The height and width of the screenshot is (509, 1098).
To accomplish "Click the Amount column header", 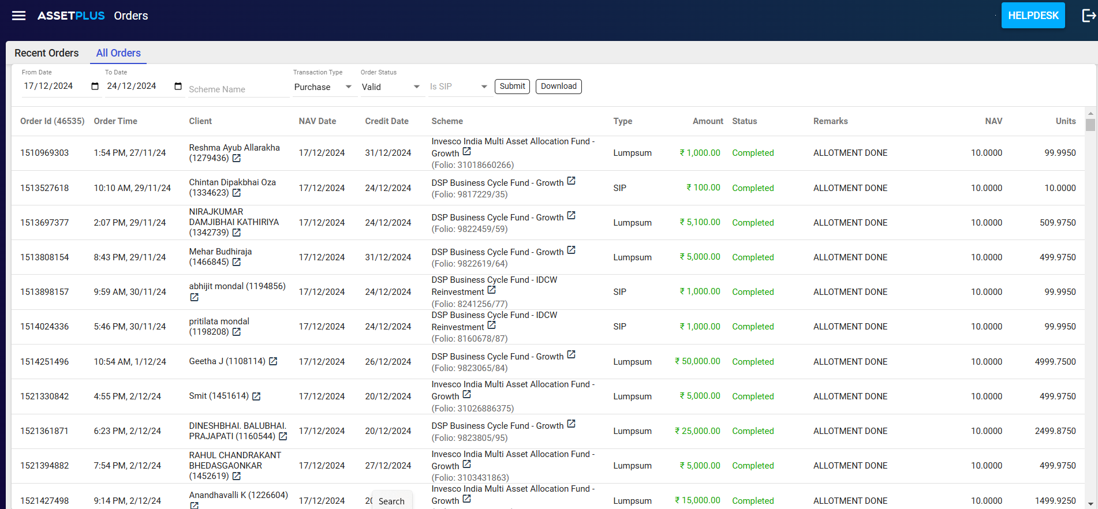I will coord(708,121).
